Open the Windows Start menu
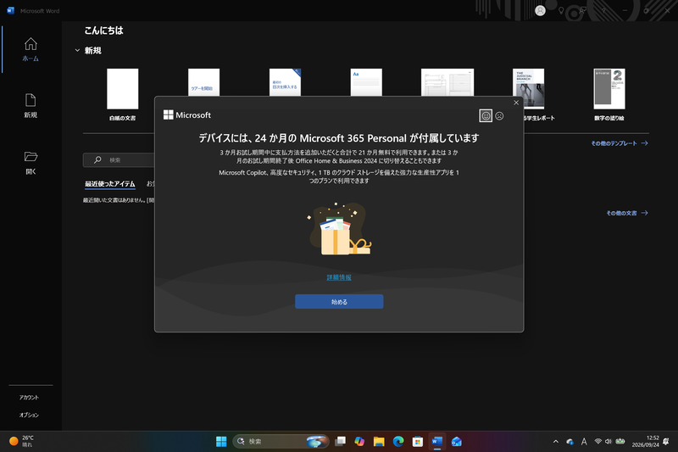 [221, 441]
